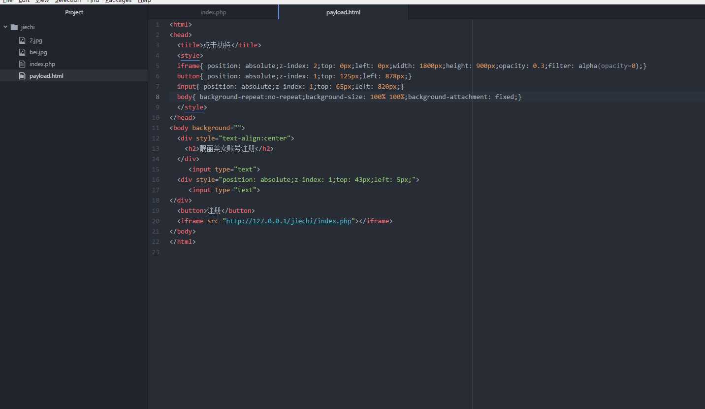Image resolution: width=705 pixels, height=409 pixels.
Task: Click the closing </style> tag
Action: 192,107
